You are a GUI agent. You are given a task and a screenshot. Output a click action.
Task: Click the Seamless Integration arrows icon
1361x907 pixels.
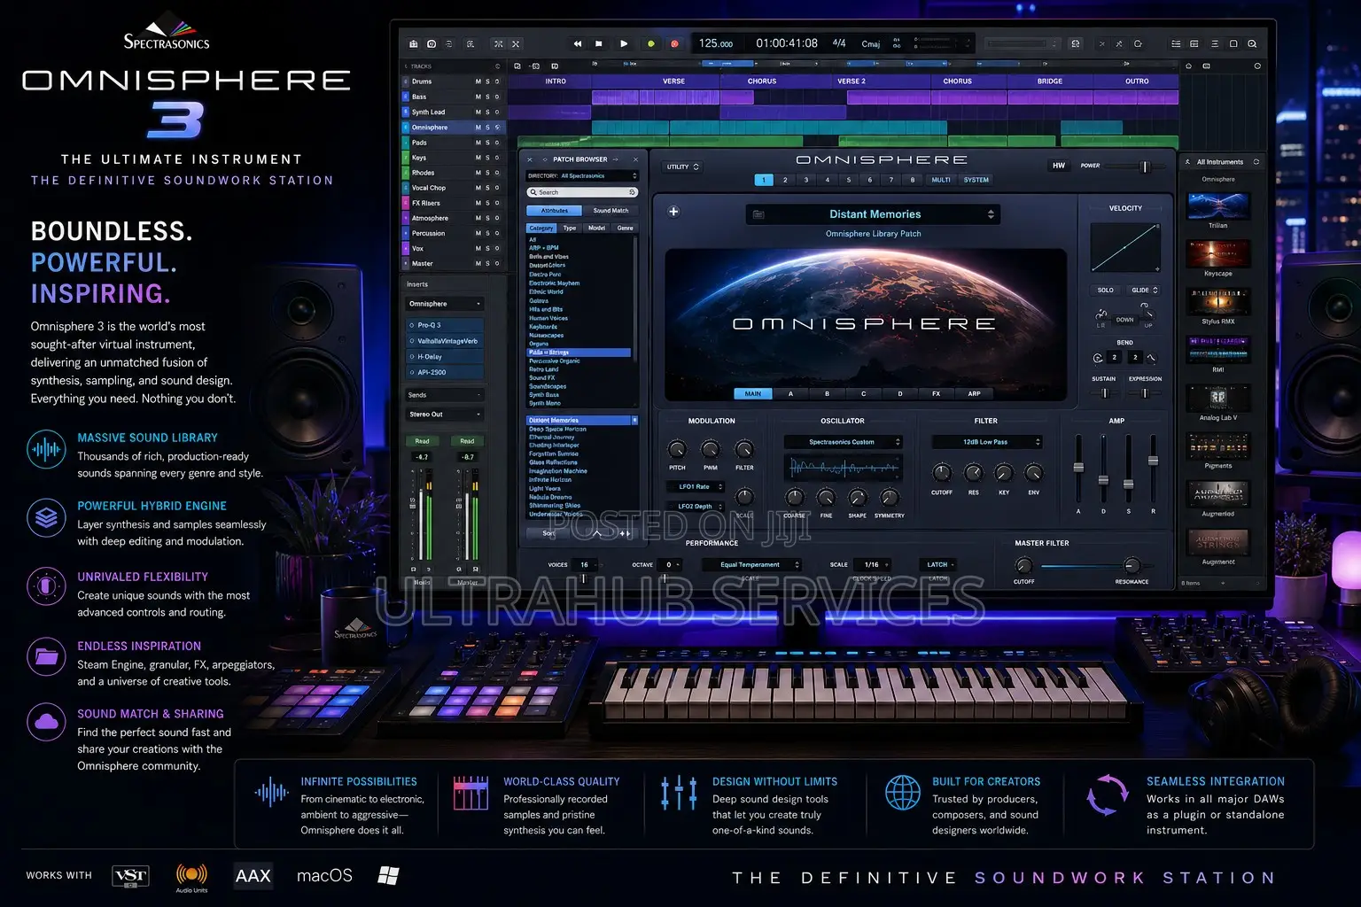point(1108,795)
